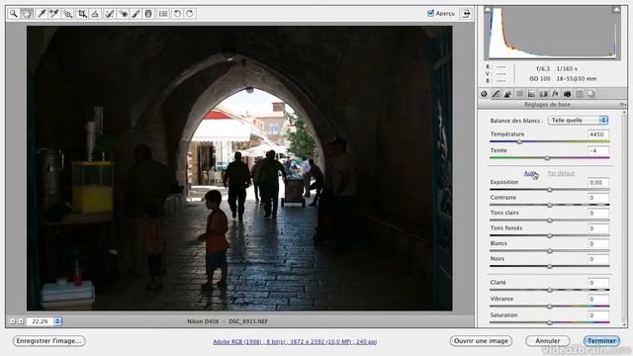The width and height of the screenshot is (633, 356).
Task: Click the Exposition slider handle
Action: 550,190
